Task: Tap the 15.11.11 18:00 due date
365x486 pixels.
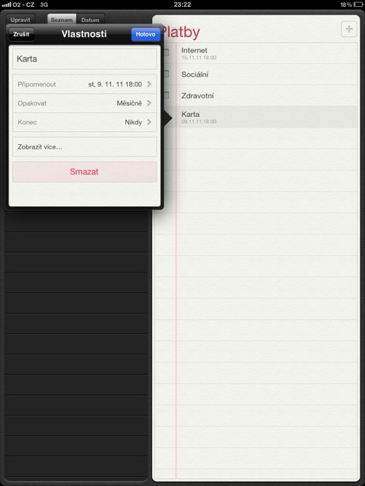Action: pyautogui.click(x=199, y=58)
